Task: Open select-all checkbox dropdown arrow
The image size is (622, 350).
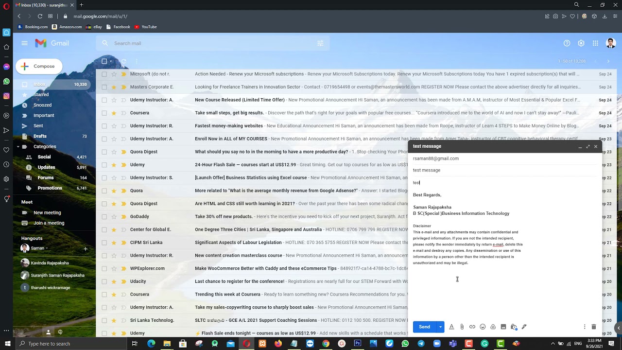Action: 111,61
